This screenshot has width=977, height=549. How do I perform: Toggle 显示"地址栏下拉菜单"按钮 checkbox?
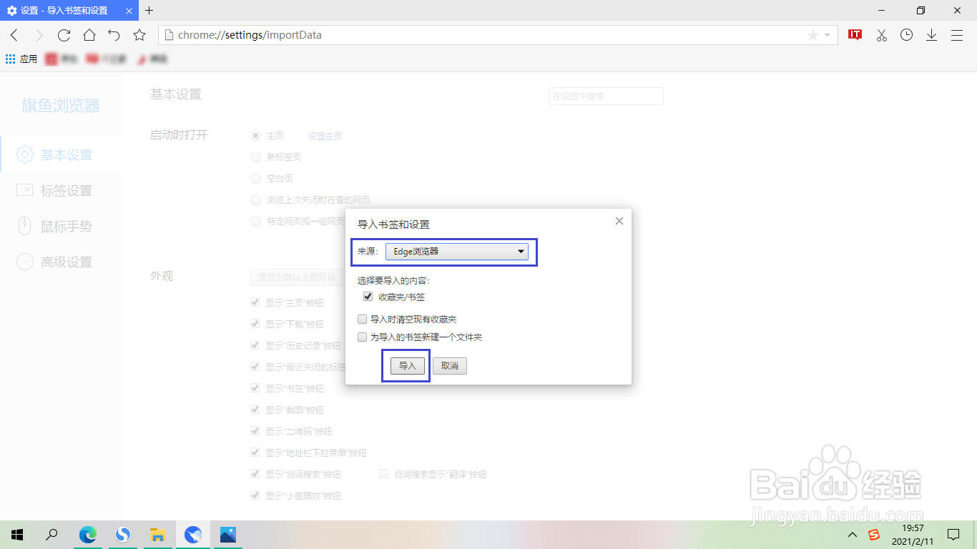click(255, 452)
